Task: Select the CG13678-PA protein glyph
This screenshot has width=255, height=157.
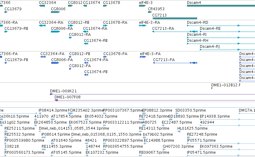Action: point(105,57)
